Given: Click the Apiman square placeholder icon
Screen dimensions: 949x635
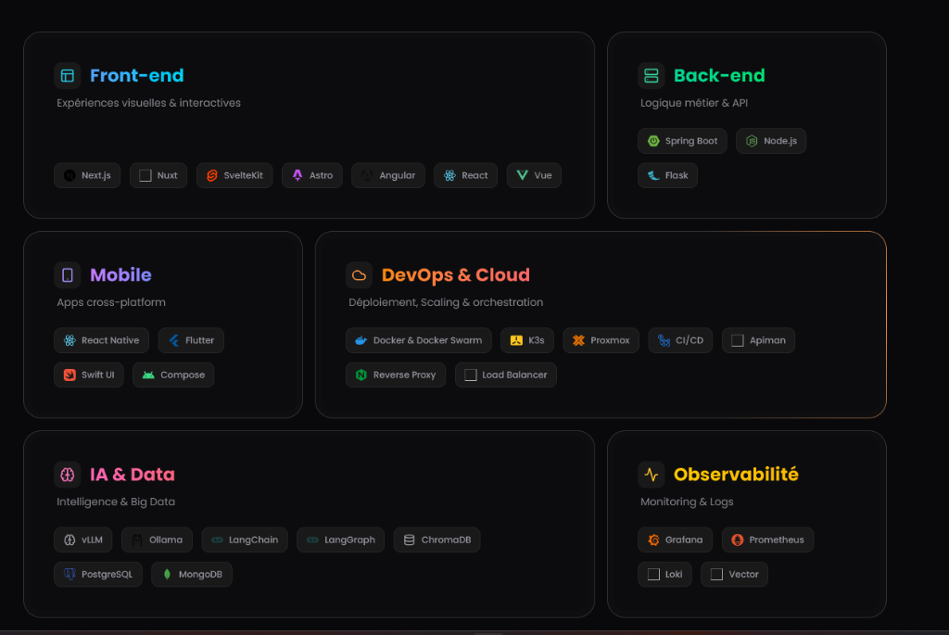Looking at the screenshot, I should (x=738, y=341).
